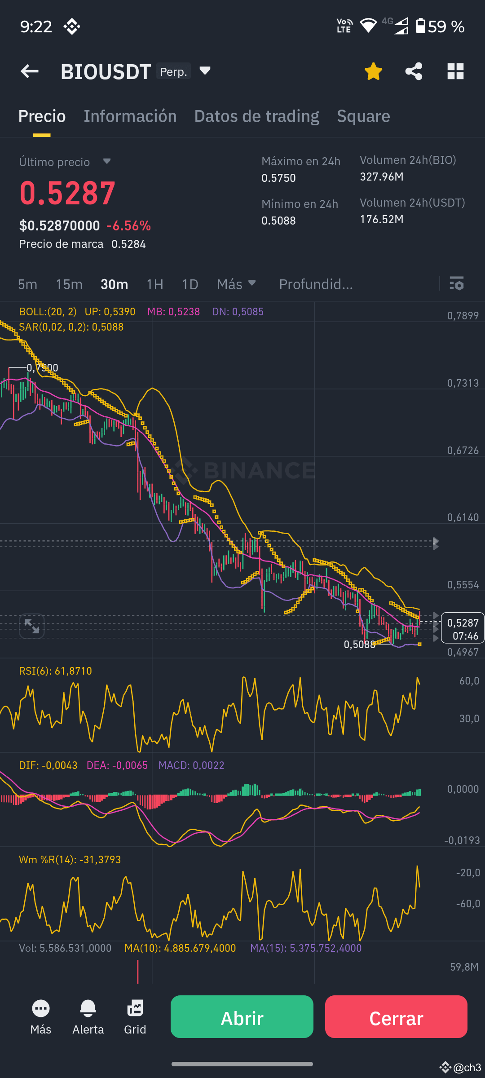Image resolution: width=485 pixels, height=1078 pixels.
Task: Open chart indicator settings icon
Action: [x=457, y=284]
